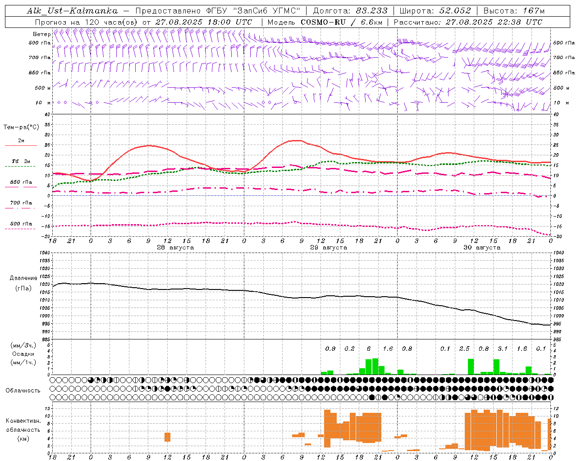Select the computed time 27.08.2025 22:38 UTC
The image size is (577, 461).
tap(494, 22)
